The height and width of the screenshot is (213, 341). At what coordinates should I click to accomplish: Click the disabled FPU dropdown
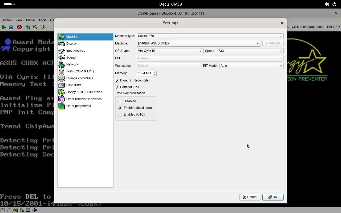[x=210, y=58]
